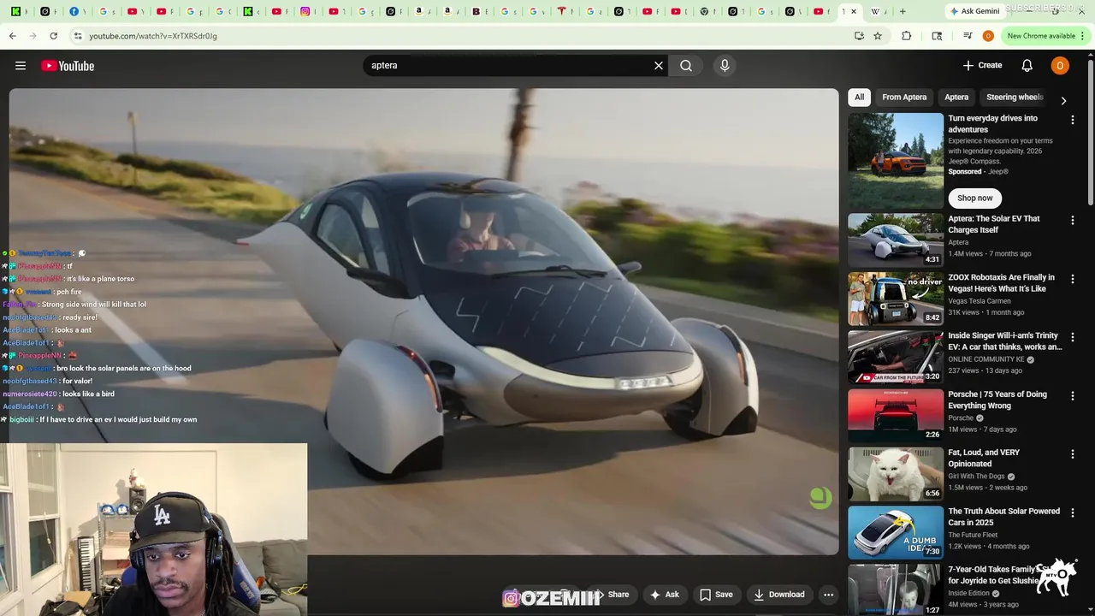Ask about this video
1095x616 pixels.
pyautogui.click(x=665, y=595)
